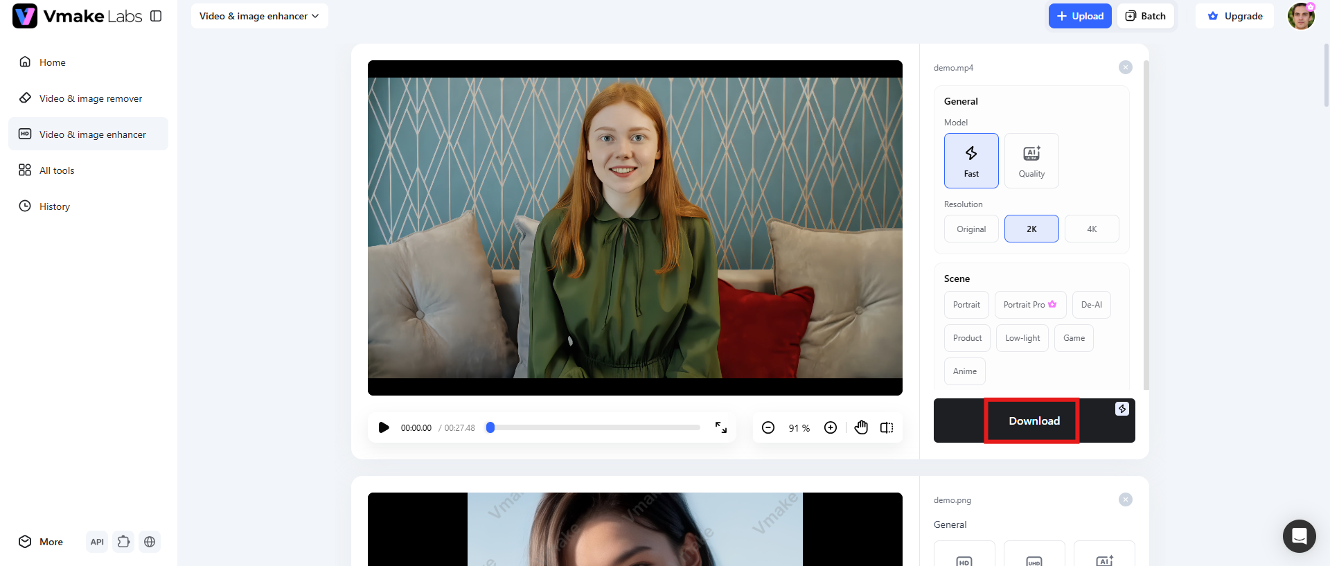Select the Fast model option

coord(971,161)
